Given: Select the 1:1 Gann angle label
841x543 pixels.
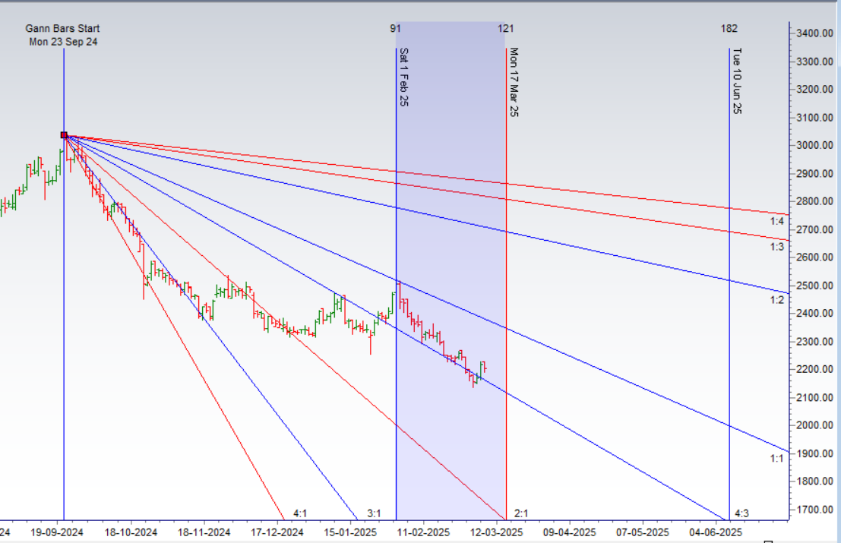Looking at the screenshot, I should pyautogui.click(x=776, y=459).
